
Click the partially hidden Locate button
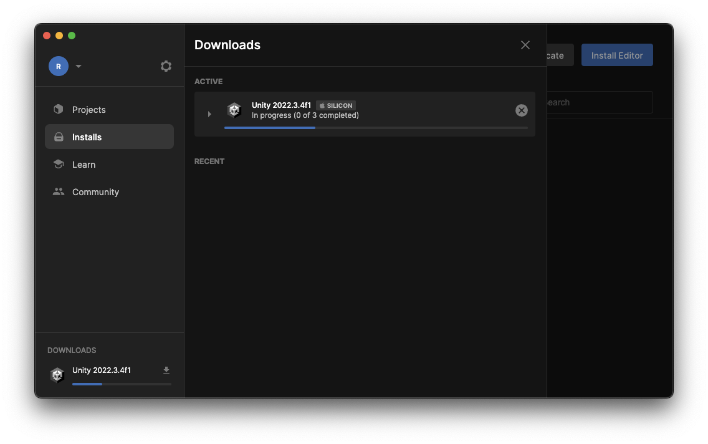tap(560, 55)
